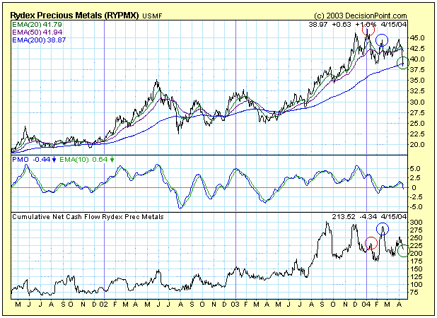
Task: Click the green down arrow after EMA(10) value
Action: click(112, 160)
